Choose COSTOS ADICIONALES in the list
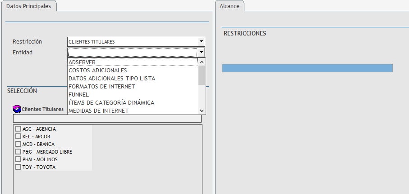The width and height of the screenshot is (409, 194). click(133, 71)
